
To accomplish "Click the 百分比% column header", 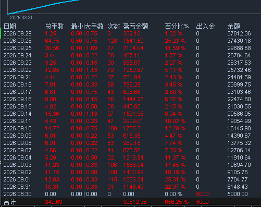I will click(177, 27).
